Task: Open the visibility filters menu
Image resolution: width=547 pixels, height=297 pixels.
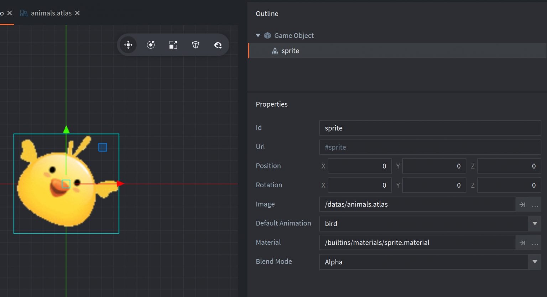Action: tap(218, 45)
